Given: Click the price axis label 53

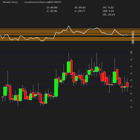Looking at the screenshot, I should (131, 60).
